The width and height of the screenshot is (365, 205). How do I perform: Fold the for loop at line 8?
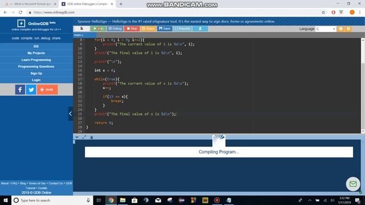coord(84,40)
